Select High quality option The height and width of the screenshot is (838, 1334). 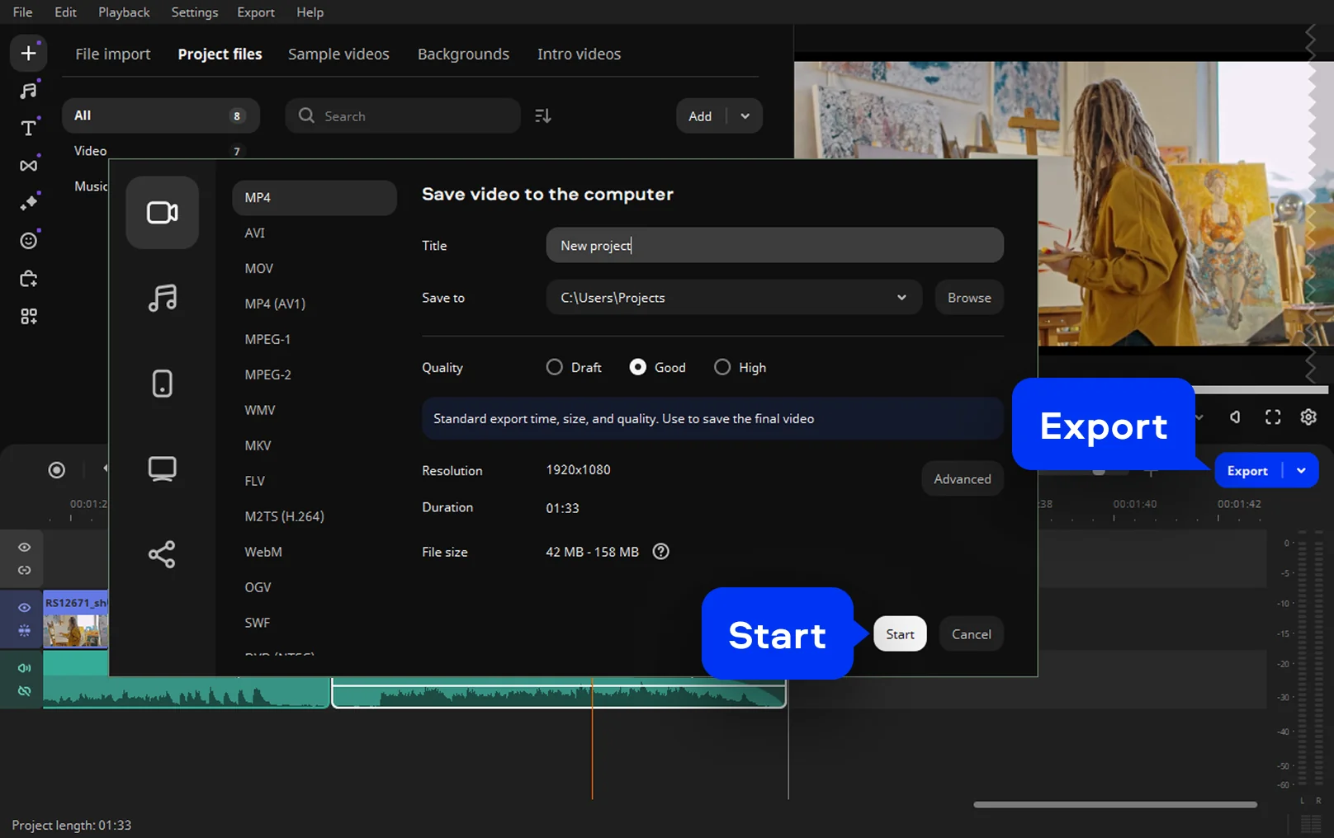722,367
